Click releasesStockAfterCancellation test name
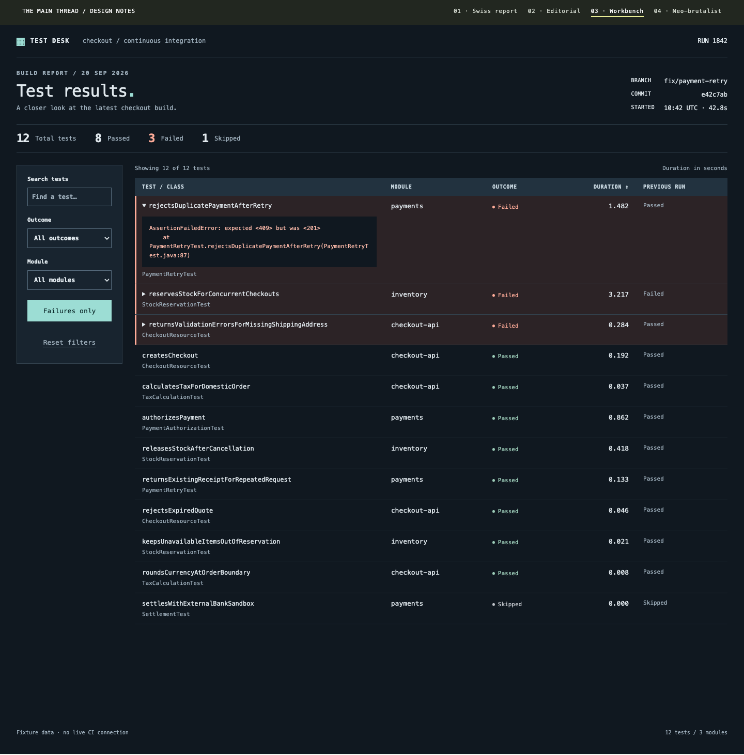 pyautogui.click(x=198, y=449)
